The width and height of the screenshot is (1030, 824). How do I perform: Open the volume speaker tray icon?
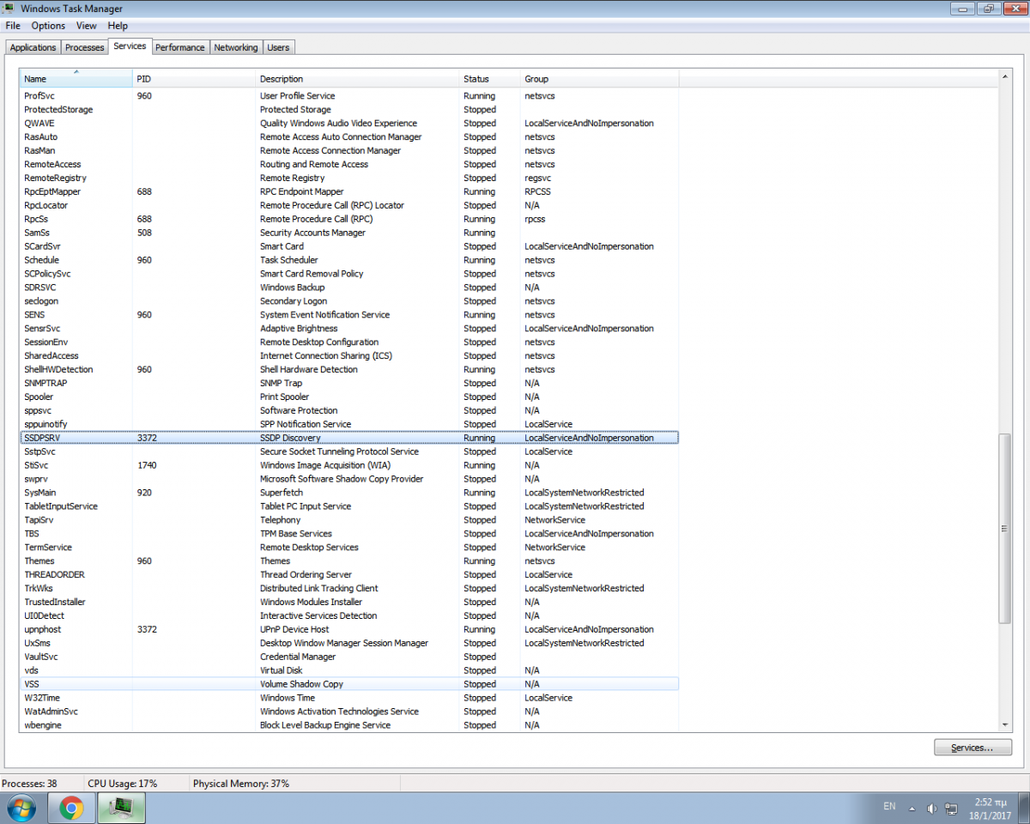coord(932,808)
